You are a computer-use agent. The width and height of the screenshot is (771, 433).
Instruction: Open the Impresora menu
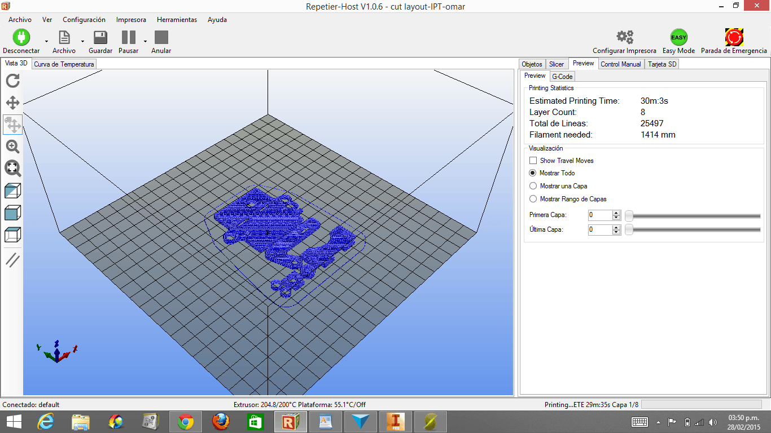tap(131, 20)
